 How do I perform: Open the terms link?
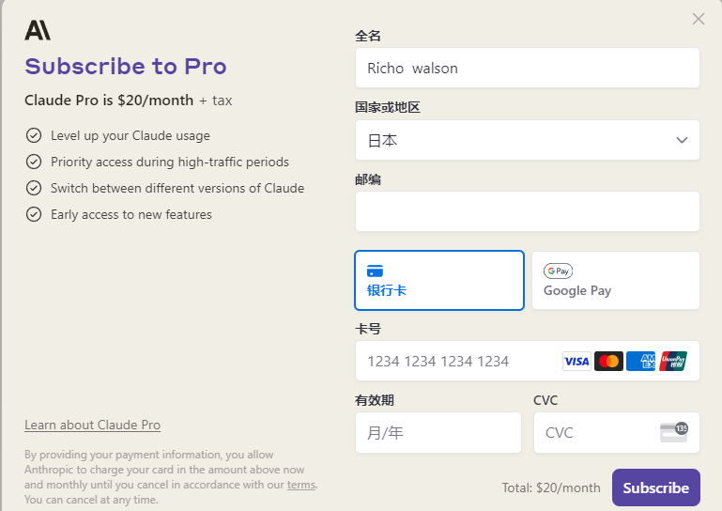click(x=301, y=485)
